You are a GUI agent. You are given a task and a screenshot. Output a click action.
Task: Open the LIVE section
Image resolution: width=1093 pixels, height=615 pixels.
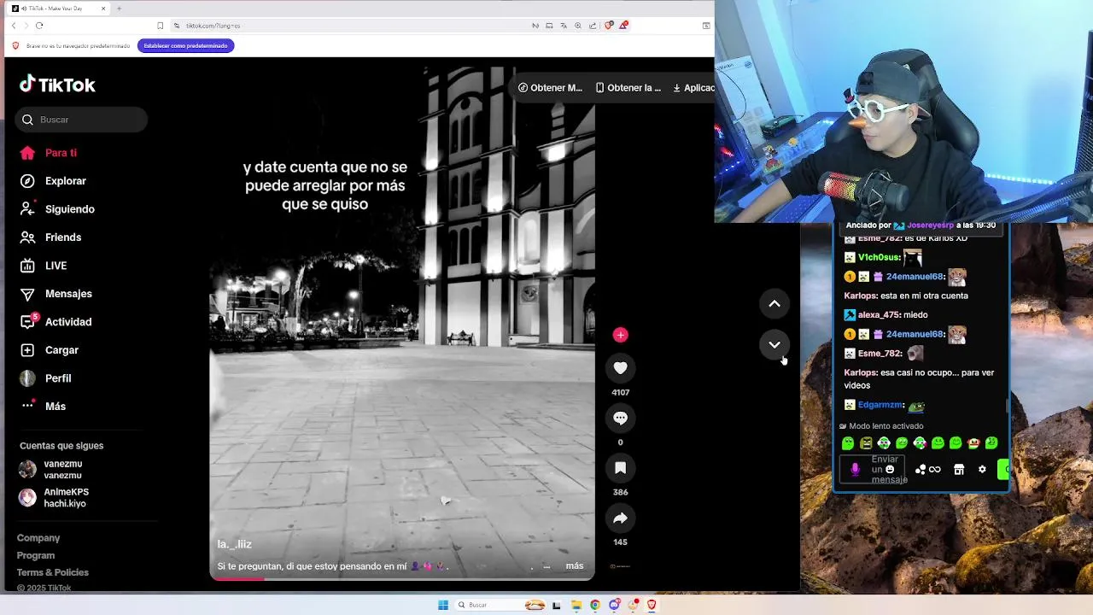pyautogui.click(x=44, y=266)
